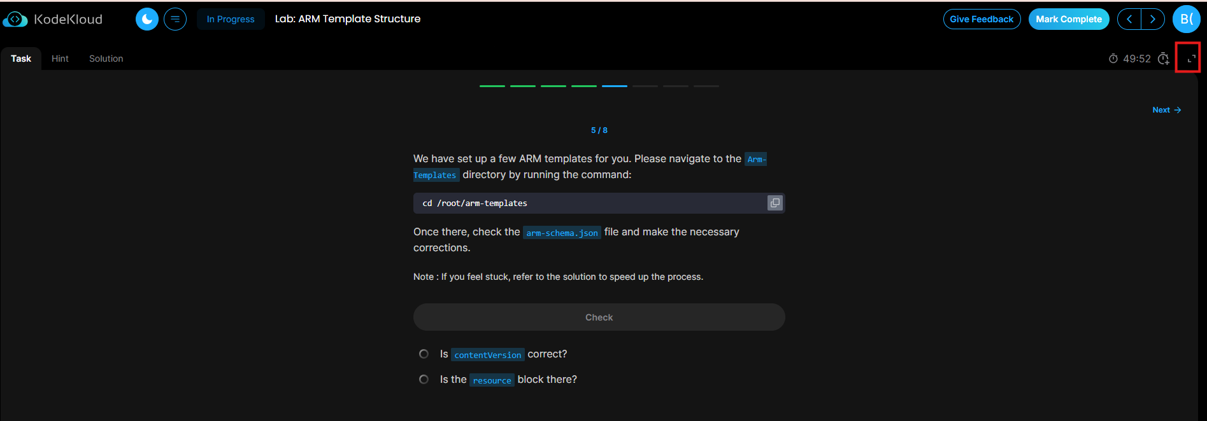1207x421 pixels.
Task: Open the In Progress status dropdown
Action: (231, 19)
